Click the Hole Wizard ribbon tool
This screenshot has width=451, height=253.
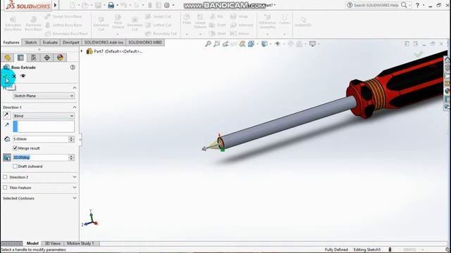point(118,22)
